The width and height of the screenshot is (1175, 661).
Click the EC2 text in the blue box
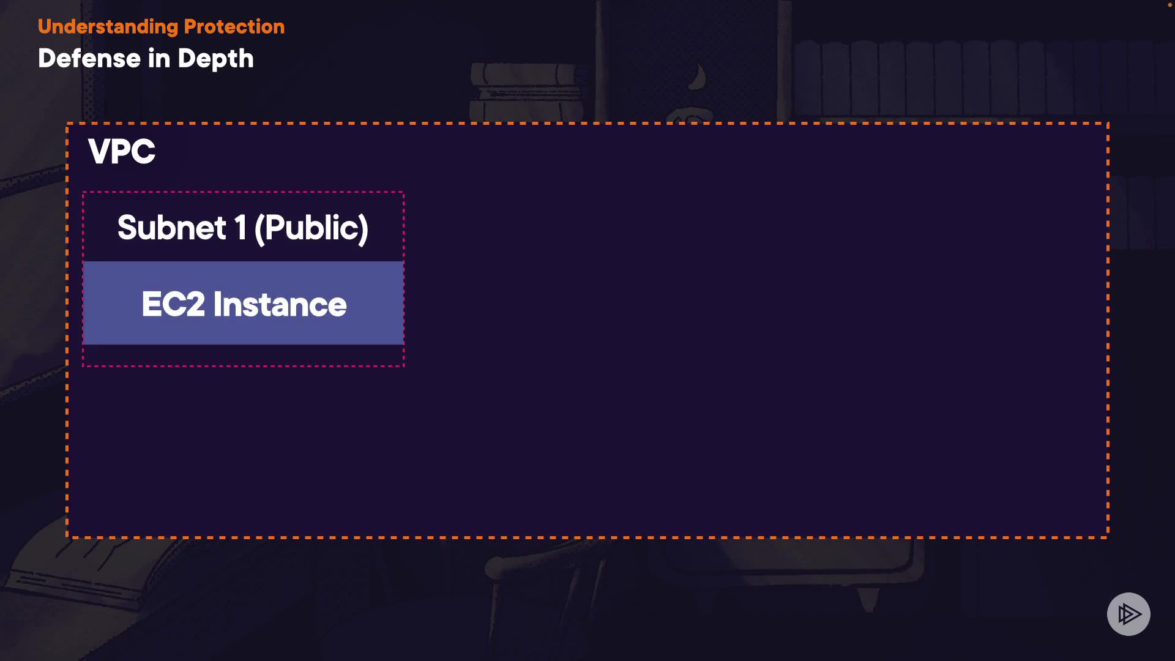173,304
